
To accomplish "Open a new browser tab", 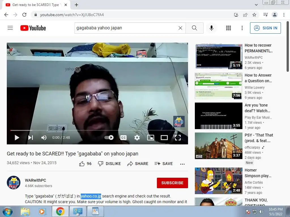I will (x=76, y=5).
